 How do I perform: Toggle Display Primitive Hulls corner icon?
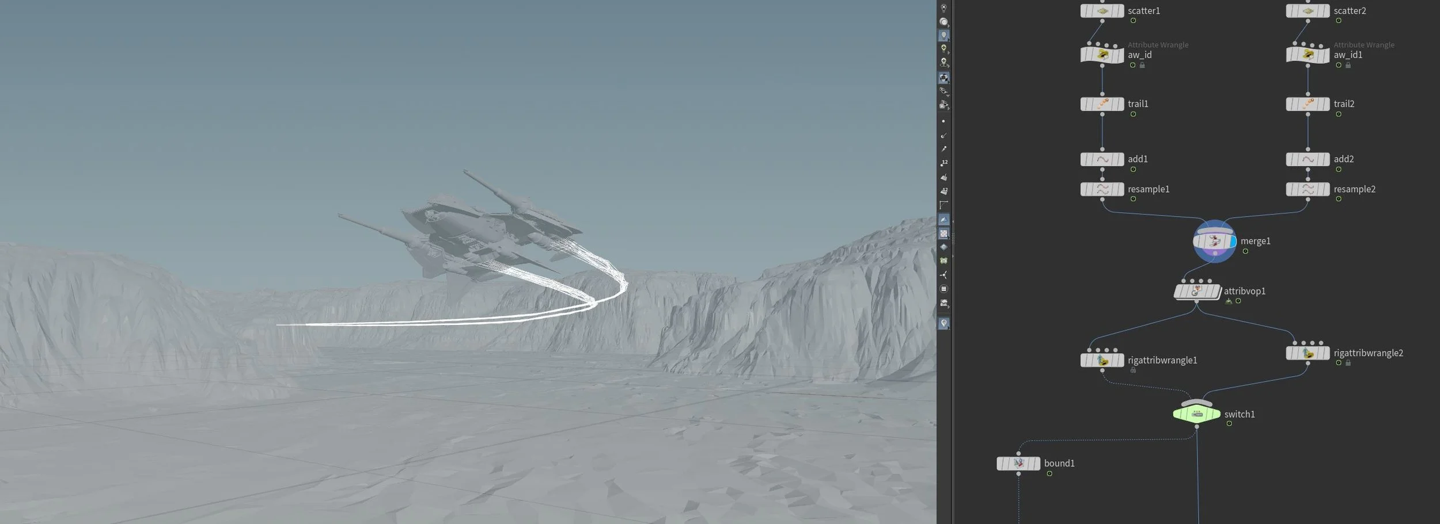pyautogui.click(x=943, y=205)
